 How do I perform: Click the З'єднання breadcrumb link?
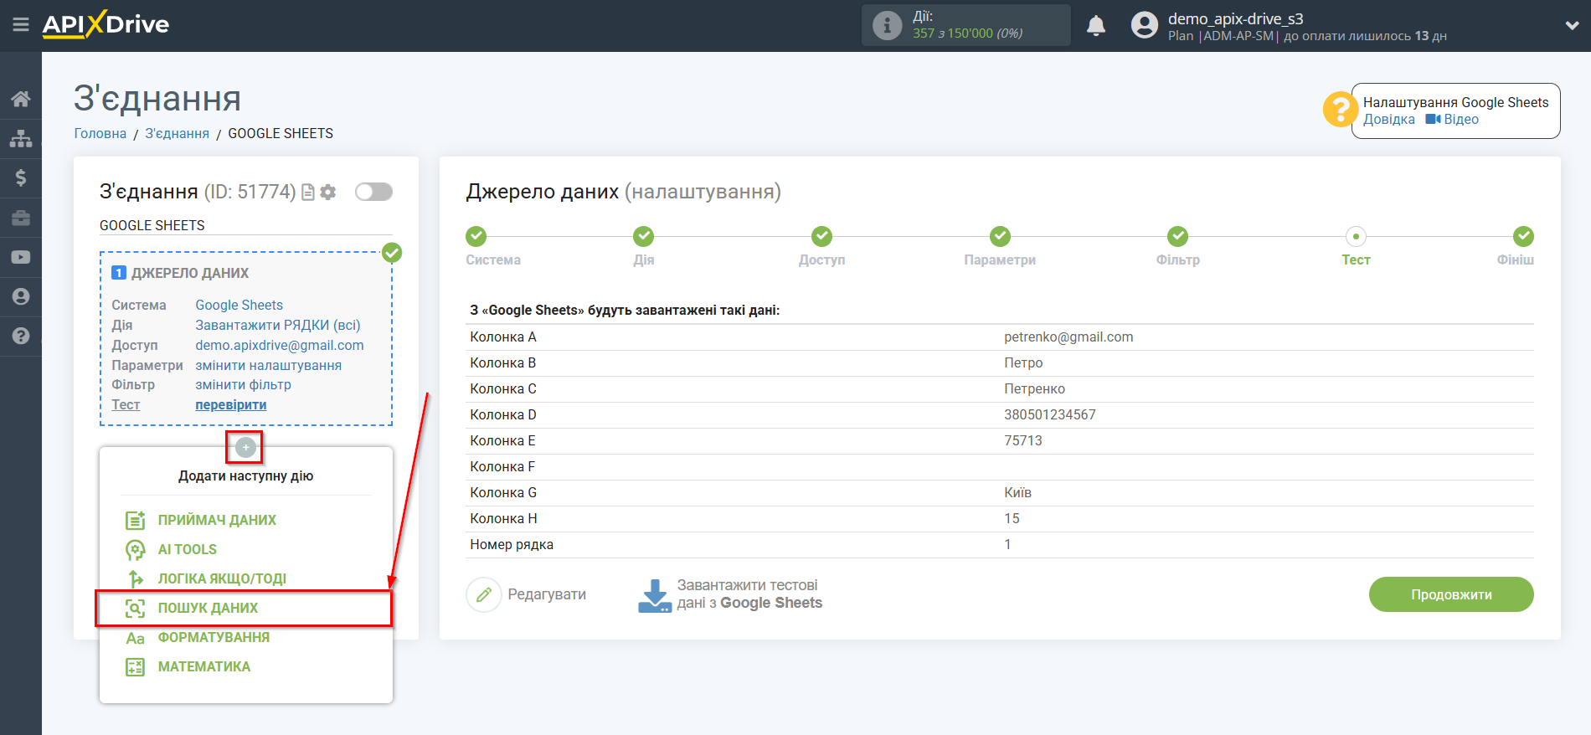click(178, 133)
